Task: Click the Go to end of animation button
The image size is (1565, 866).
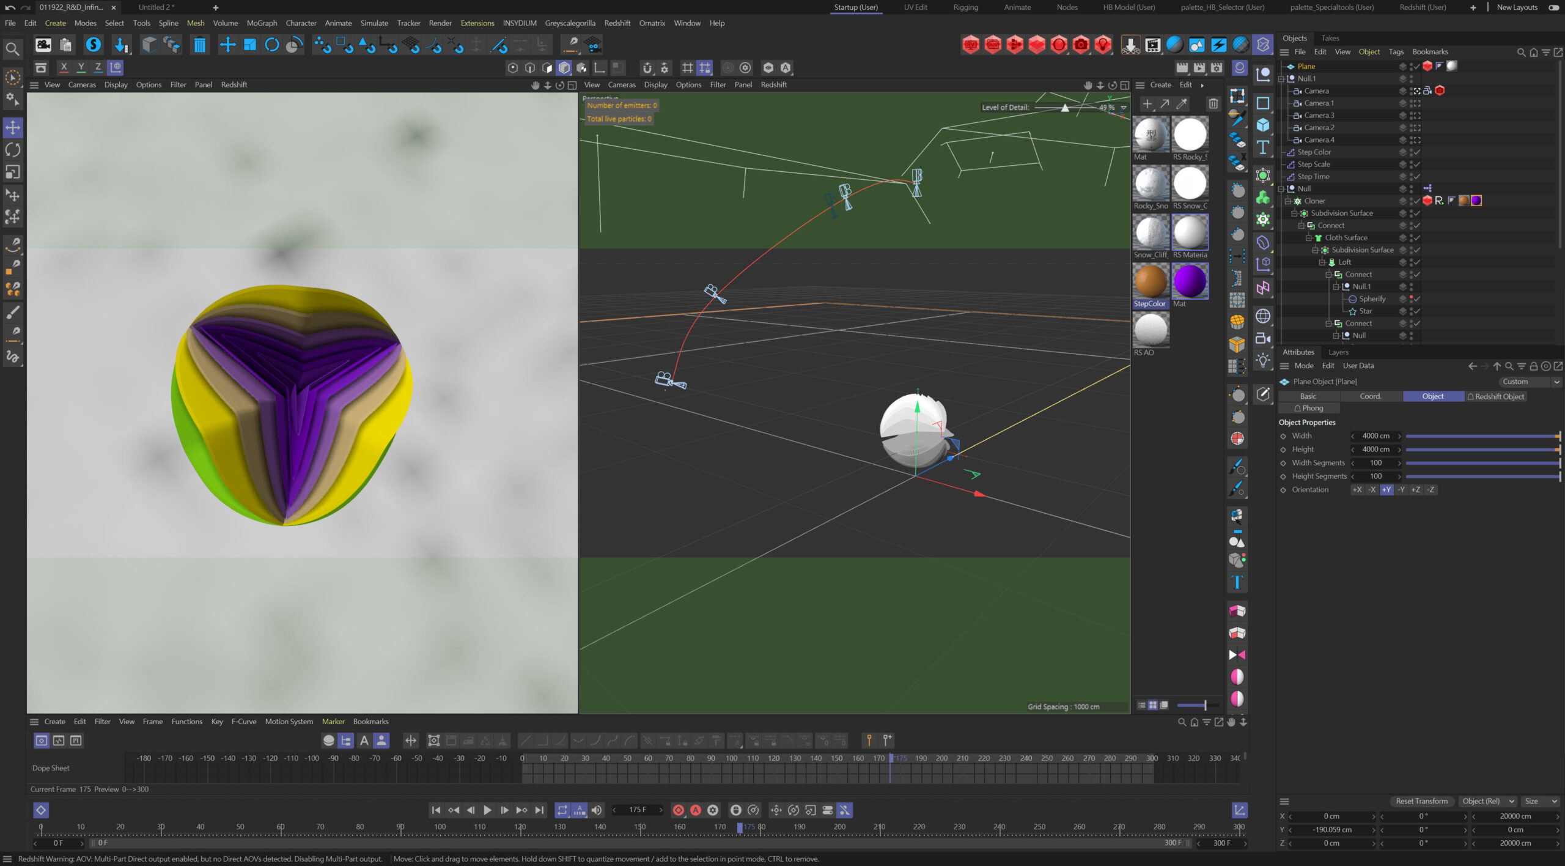Action: click(539, 810)
